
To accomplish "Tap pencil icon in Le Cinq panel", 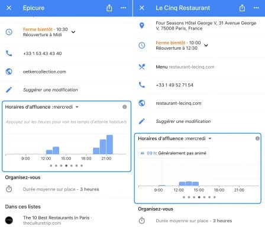I will [142, 121].
